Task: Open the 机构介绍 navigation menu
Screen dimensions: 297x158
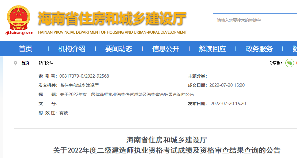Action: click(x=72, y=49)
